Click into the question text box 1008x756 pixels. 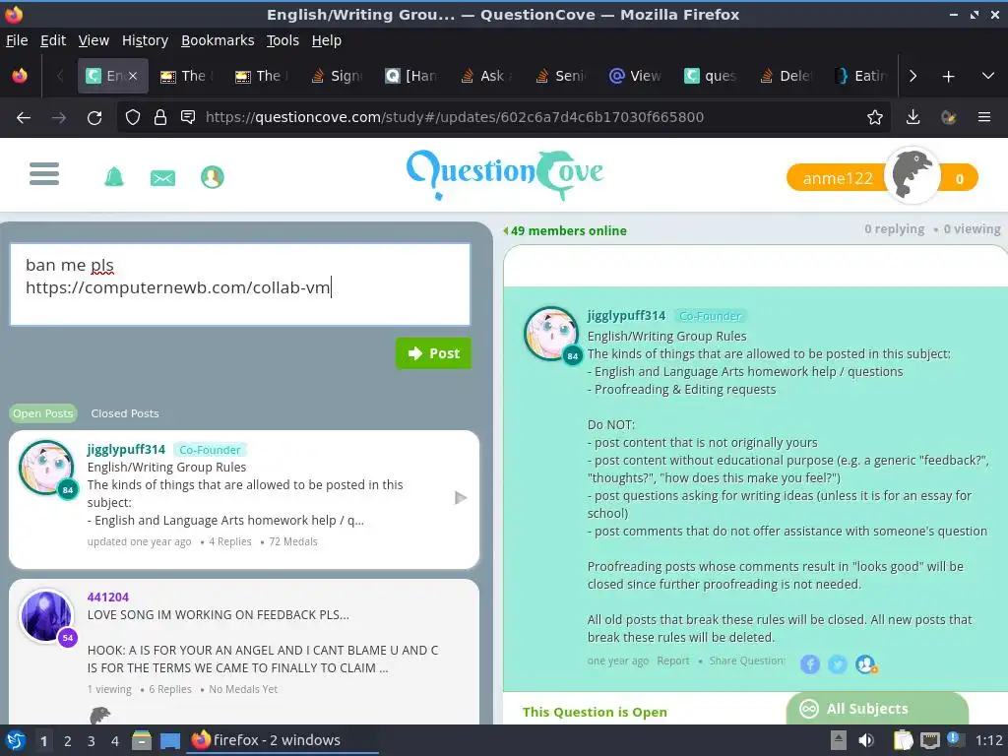click(240, 284)
